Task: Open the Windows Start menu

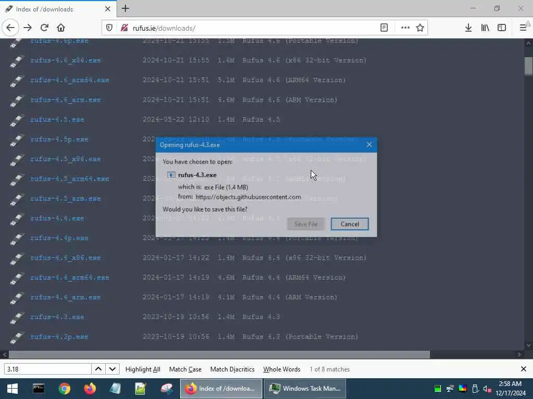Action: click(12, 389)
